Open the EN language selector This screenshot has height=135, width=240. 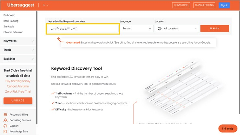pos(45,5)
